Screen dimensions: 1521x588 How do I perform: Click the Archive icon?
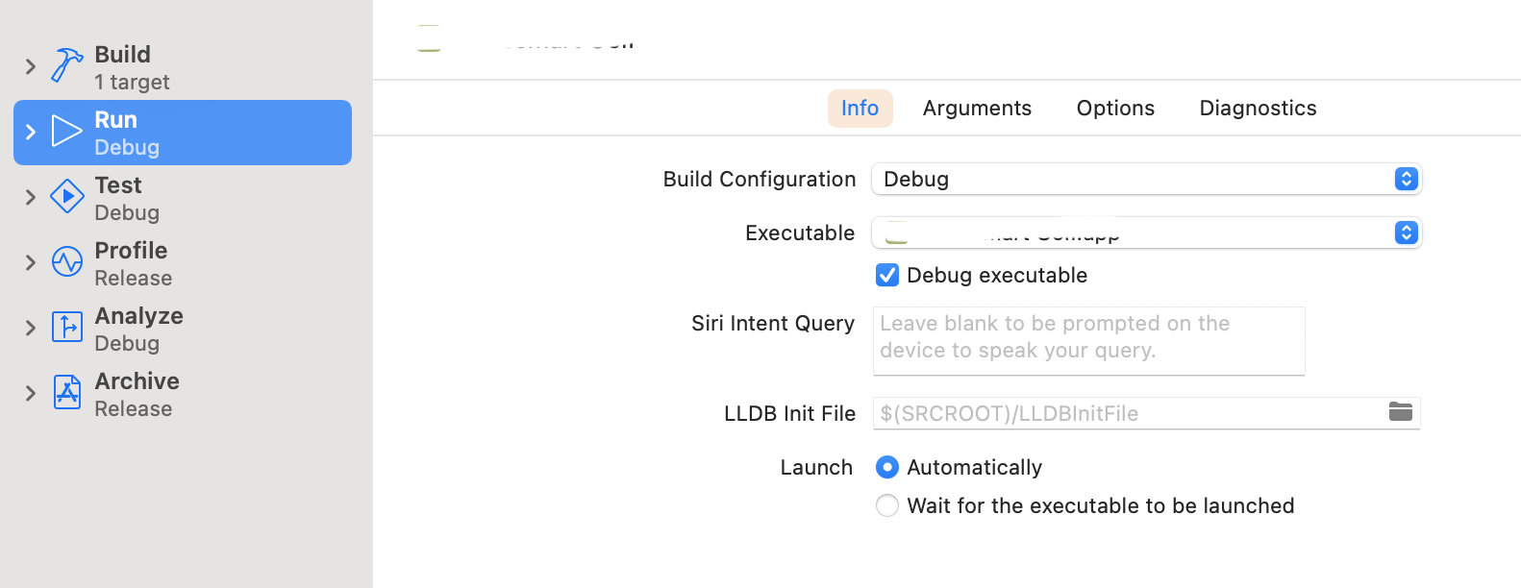pyautogui.click(x=66, y=393)
